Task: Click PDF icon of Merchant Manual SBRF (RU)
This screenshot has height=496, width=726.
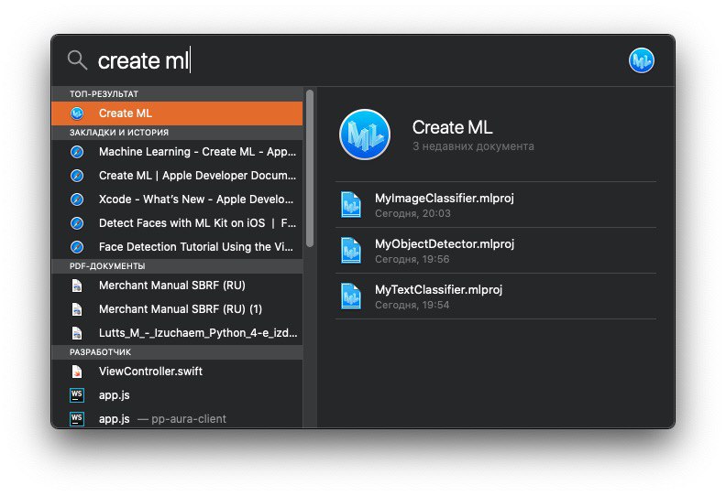Action: [x=77, y=286]
